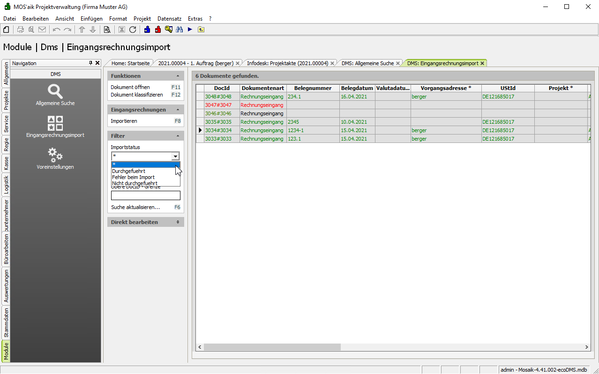Click Importieren in Eingangsrechnungen
The image size is (599, 374).
click(x=124, y=121)
